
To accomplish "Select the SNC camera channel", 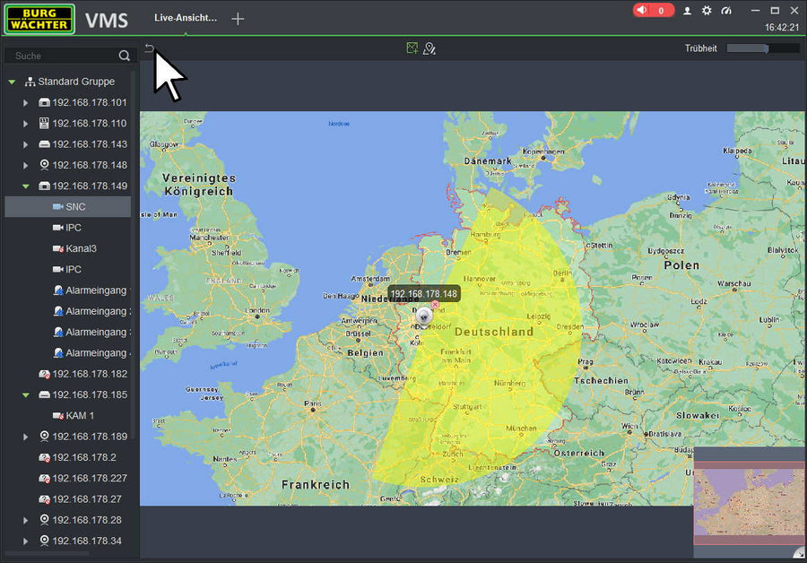I will pyautogui.click(x=75, y=207).
